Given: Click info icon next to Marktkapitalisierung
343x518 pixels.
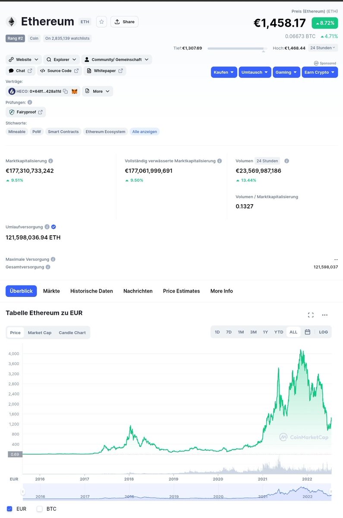Looking at the screenshot, I should (51, 161).
